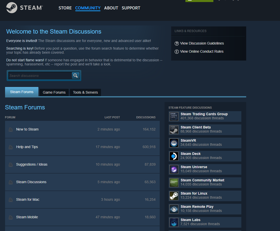This screenshot has width=280, height=231.
Task: Open View Online Conduct Rules link
Action: coord(202,51)
